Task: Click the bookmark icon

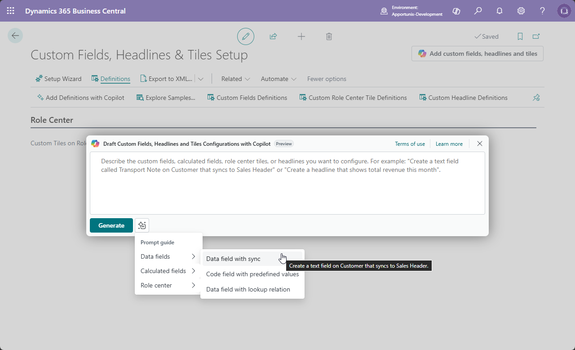Action: click(520, 36)
